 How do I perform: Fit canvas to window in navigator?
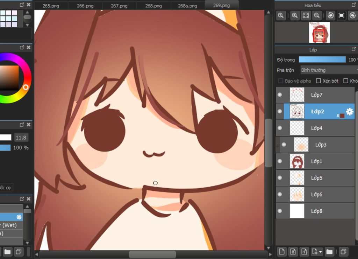coord(306,15)
